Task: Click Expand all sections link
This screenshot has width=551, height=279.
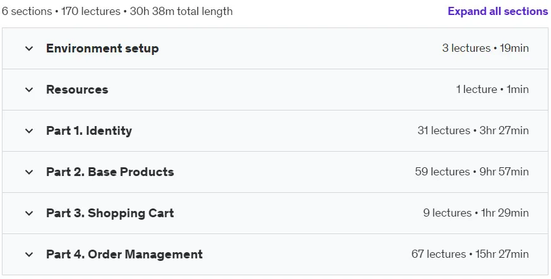Action: point(497,11)
